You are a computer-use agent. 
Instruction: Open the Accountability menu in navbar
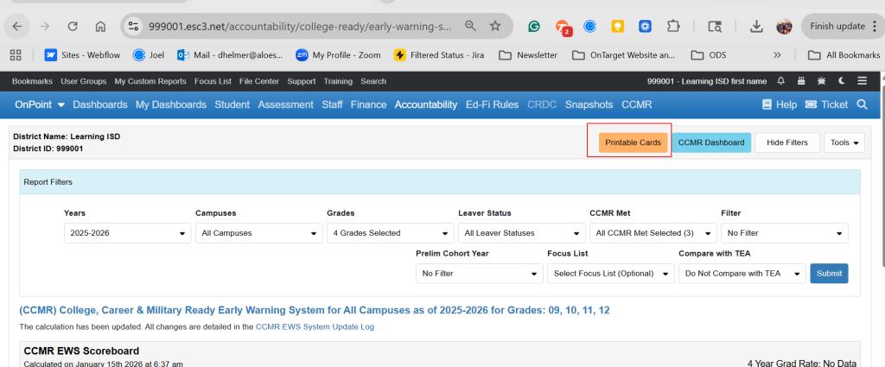click(x=425, y=104)
